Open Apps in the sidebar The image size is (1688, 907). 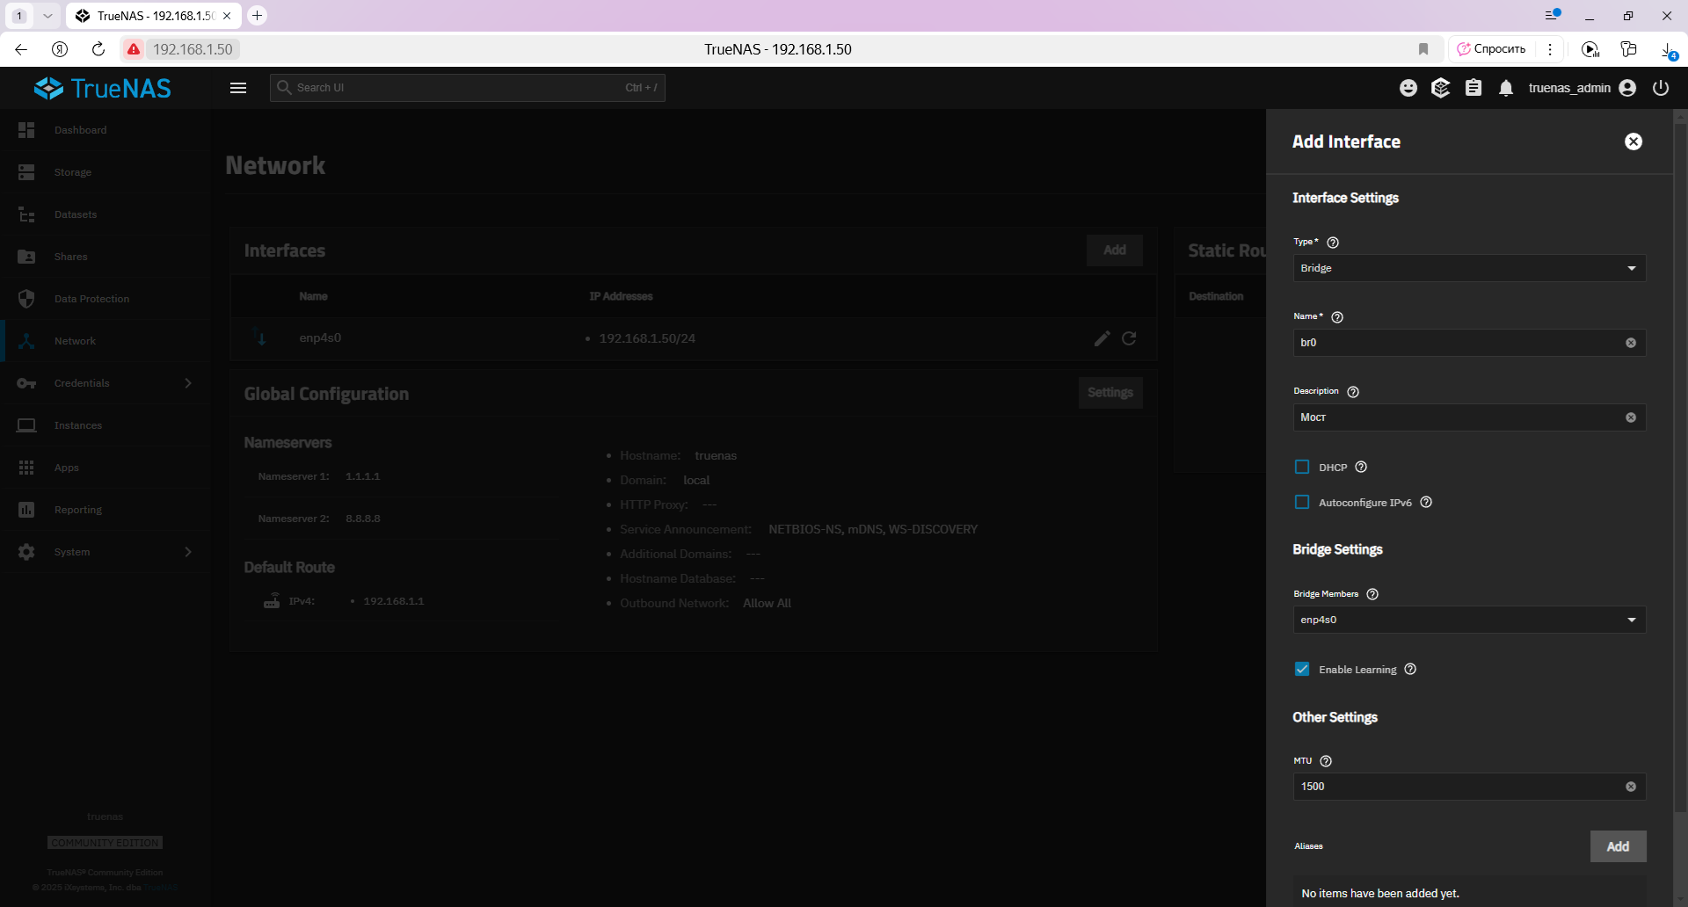105,468
